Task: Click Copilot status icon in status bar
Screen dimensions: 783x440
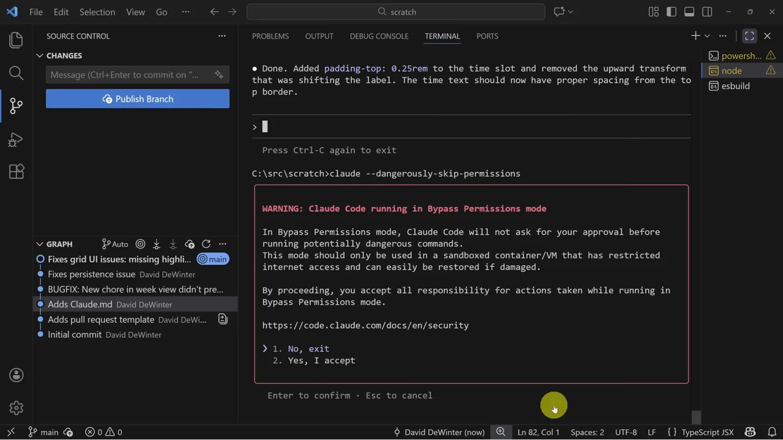Action: coord(750,432)
